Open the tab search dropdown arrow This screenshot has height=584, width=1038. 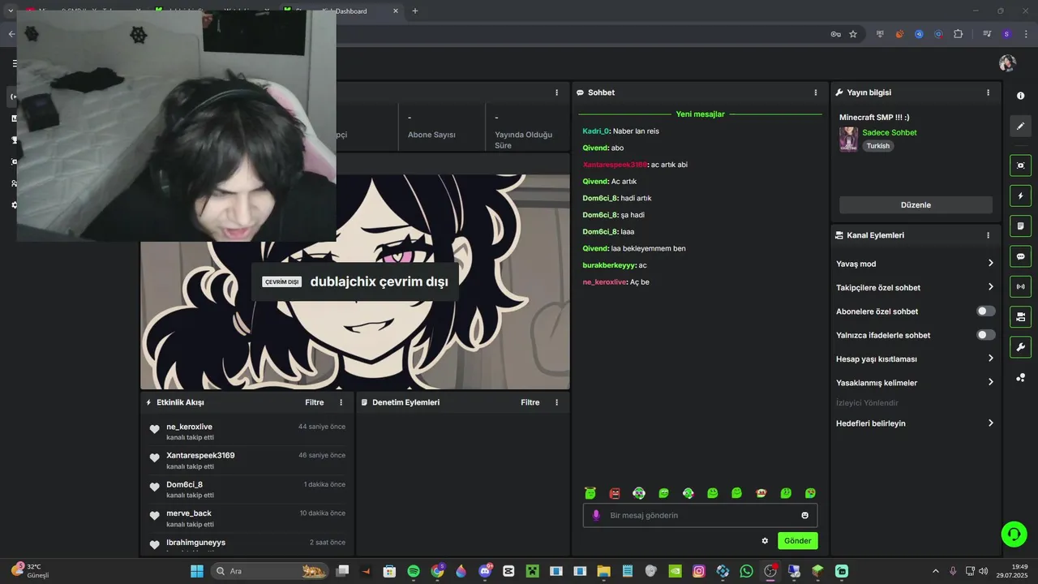[x=11, y=11]
